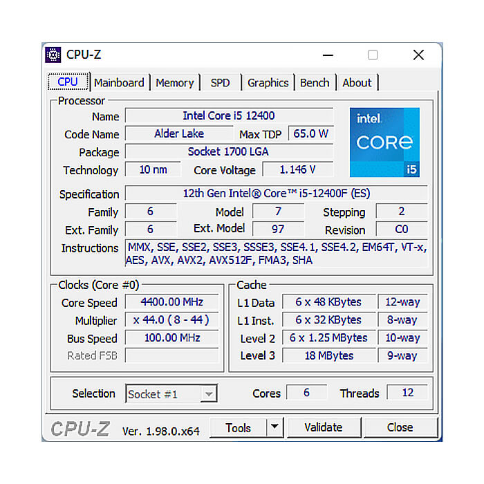Click the empty Rated FSB field
Viewport: 484px width, 484px height.
[171, 355]
